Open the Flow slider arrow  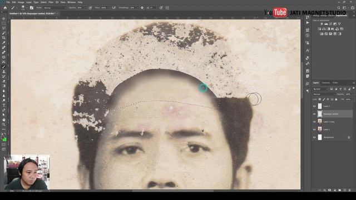click(109, 8)
